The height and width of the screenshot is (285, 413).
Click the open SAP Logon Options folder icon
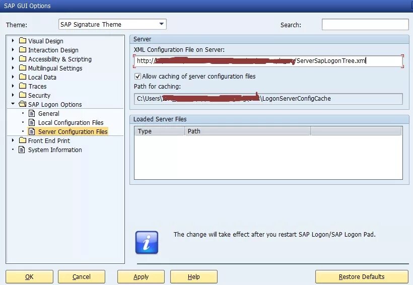point(23,104)
